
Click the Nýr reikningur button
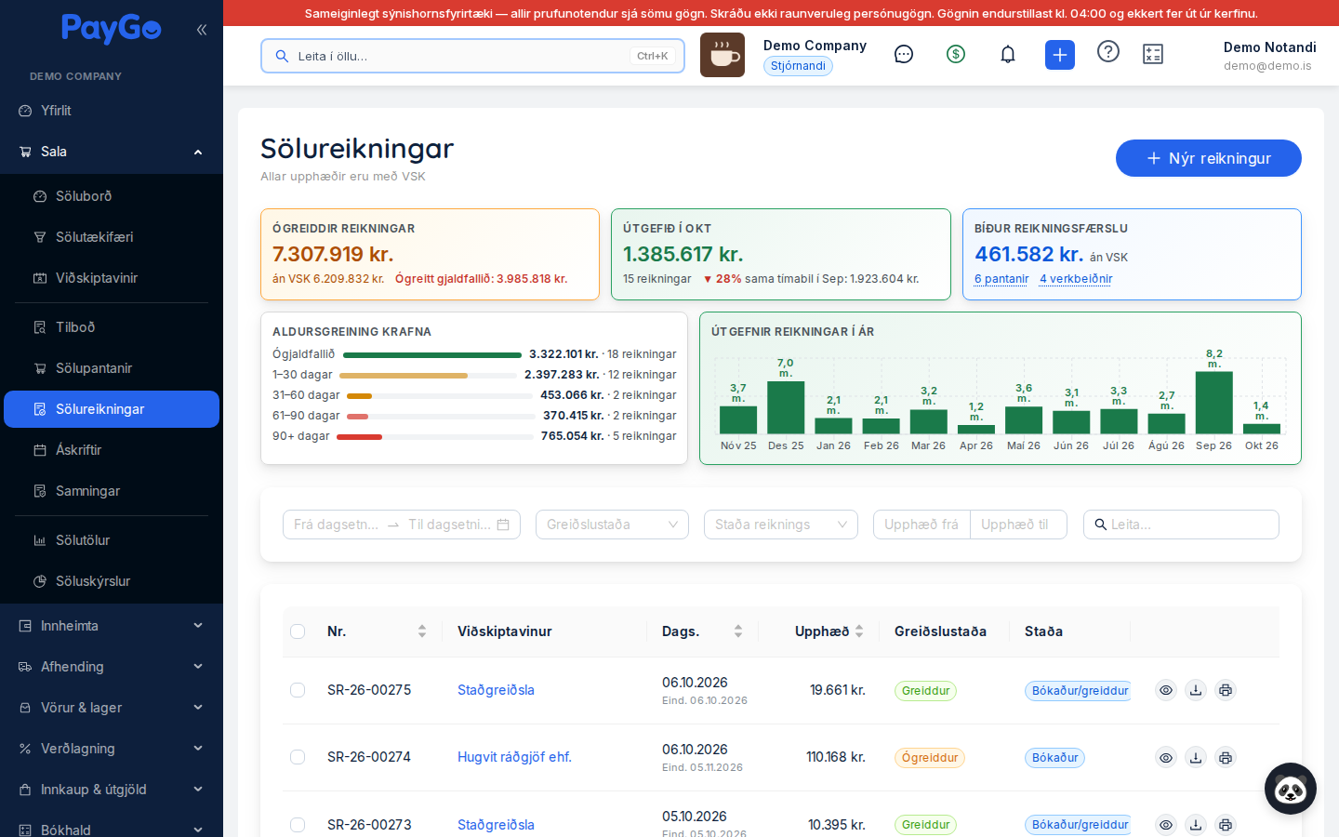coord(1209,158)
